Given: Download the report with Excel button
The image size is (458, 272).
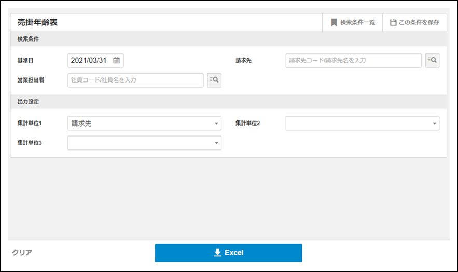Looking at the screenshot, I should point(228,253).
